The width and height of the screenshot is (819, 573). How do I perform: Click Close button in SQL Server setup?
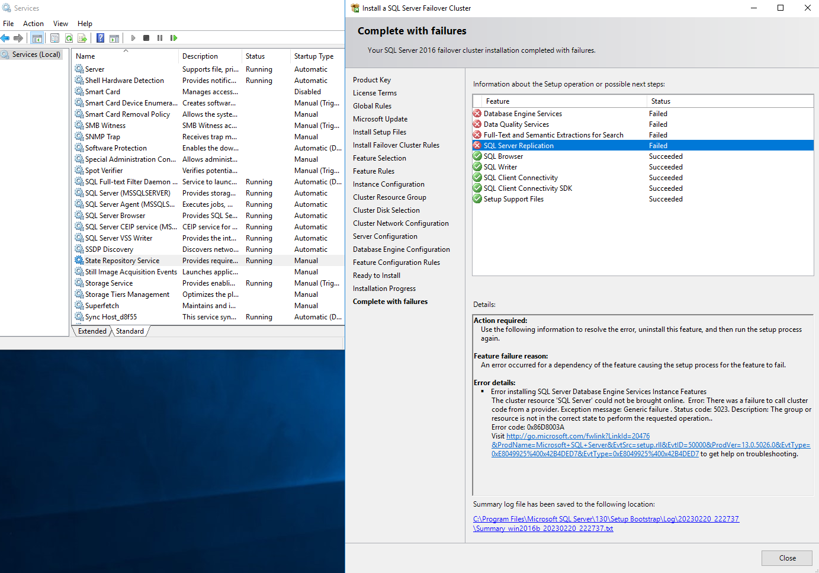click(x=787, y=558)
